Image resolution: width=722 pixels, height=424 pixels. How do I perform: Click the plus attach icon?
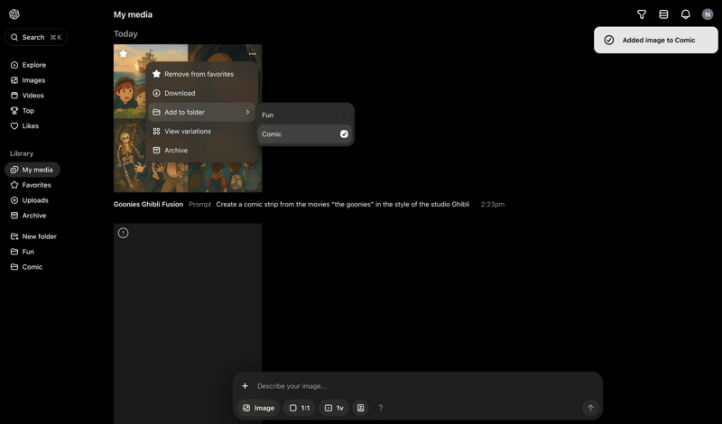click(x=245, y=386)
